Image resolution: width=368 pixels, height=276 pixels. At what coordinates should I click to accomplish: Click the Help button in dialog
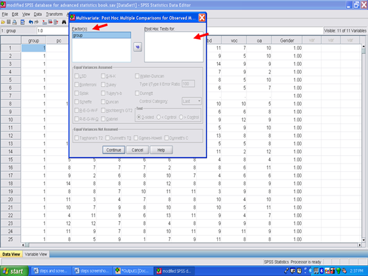point(161,150)
